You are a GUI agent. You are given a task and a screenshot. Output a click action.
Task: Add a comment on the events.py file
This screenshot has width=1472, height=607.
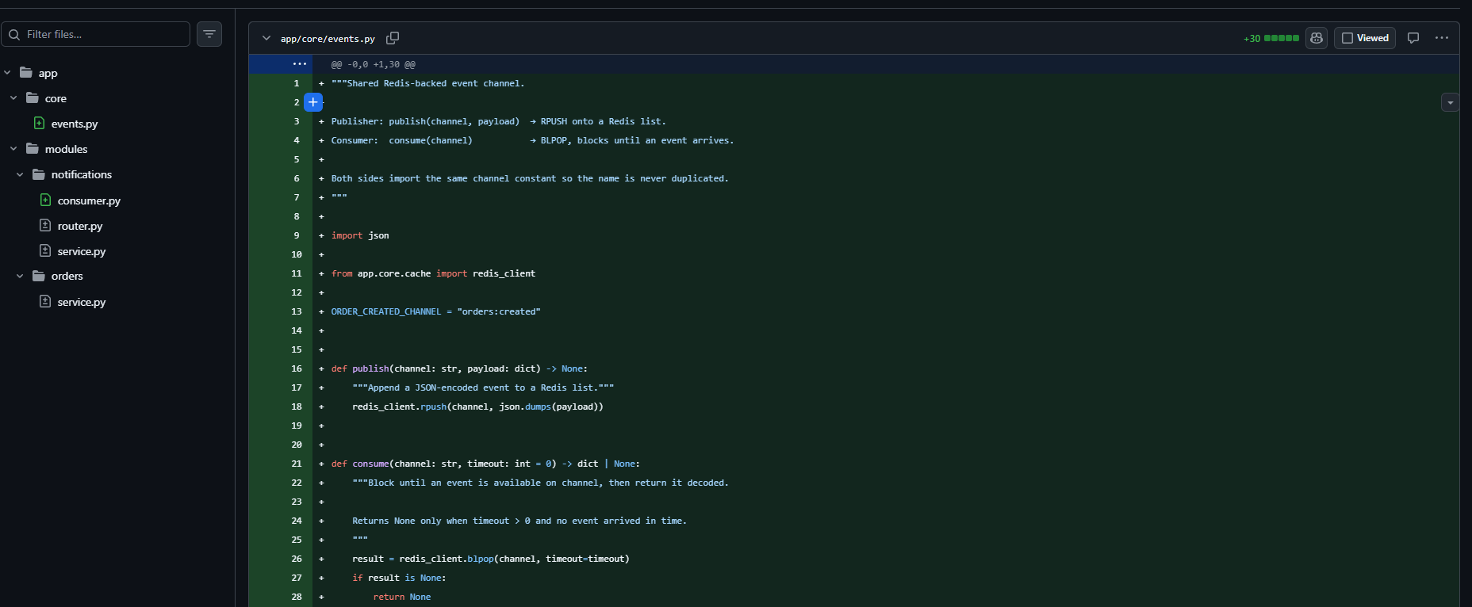(x=1413, y=38)
